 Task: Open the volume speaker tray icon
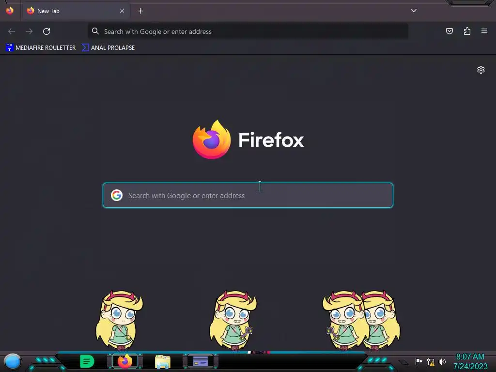coord(442,361)
